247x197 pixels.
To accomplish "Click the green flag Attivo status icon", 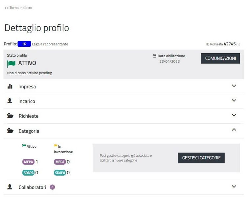I will (11, 63).
